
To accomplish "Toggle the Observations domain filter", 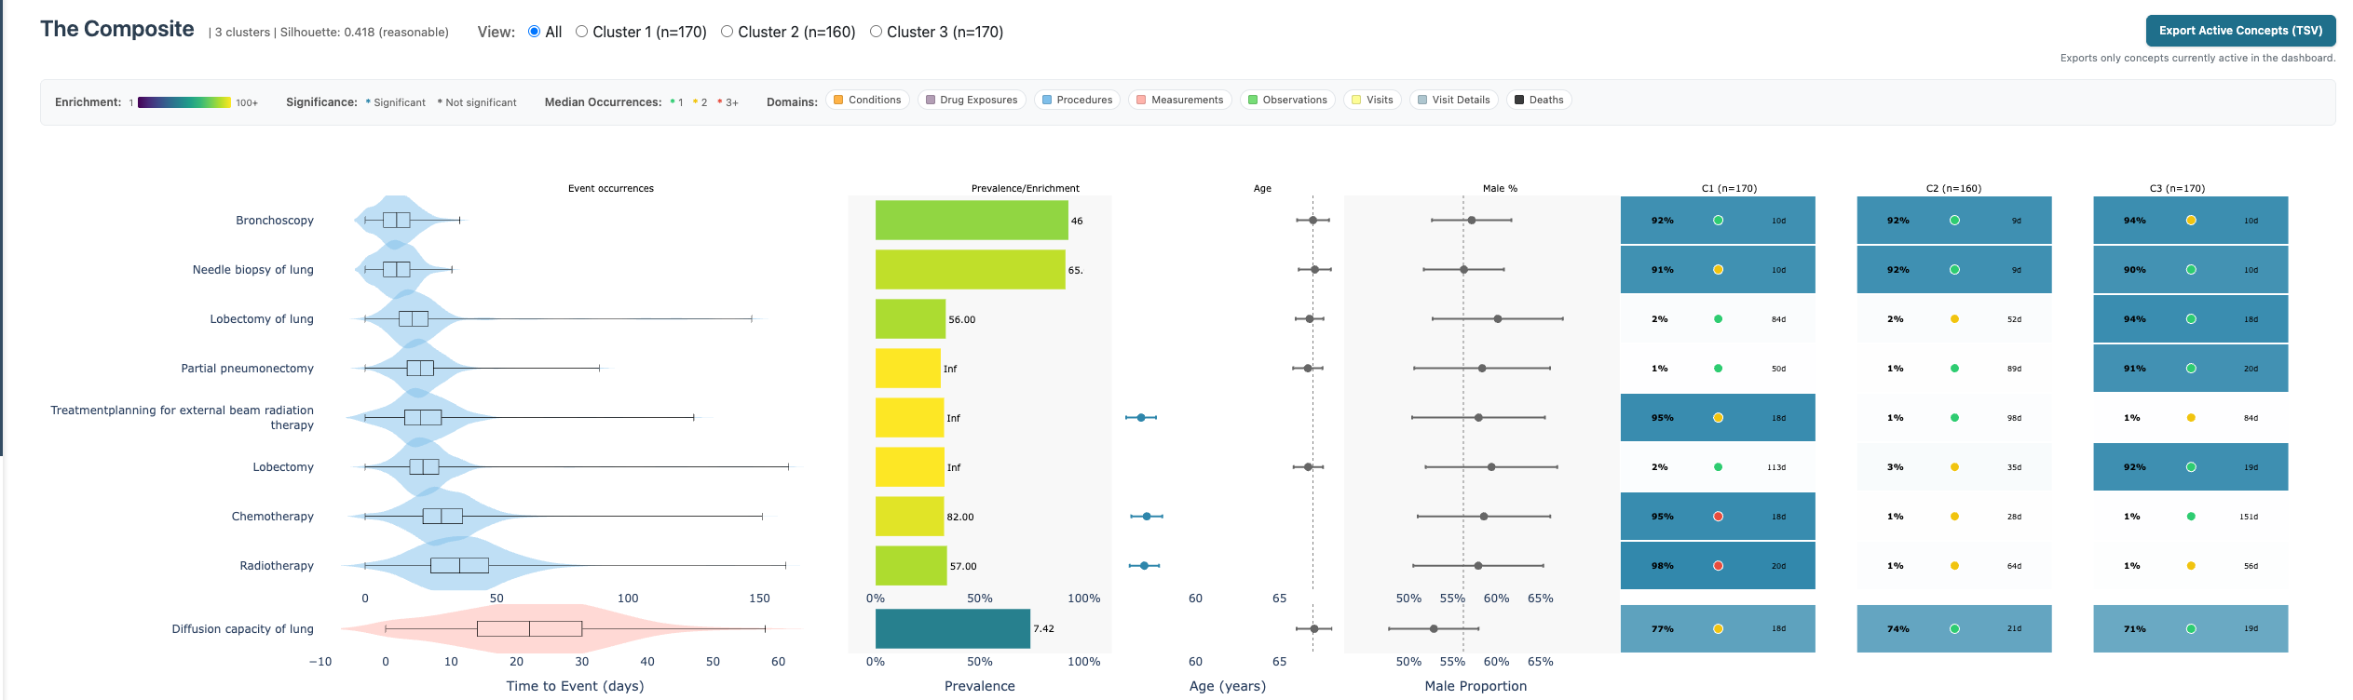I will (1288, 100).
